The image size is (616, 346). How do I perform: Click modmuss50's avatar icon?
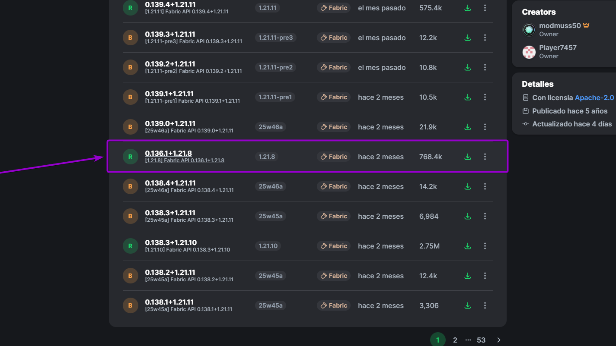[529, 29]
